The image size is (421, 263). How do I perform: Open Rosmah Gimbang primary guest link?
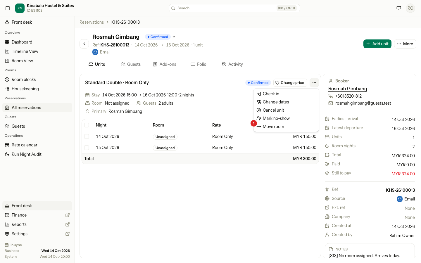click(x=125, y=111)
